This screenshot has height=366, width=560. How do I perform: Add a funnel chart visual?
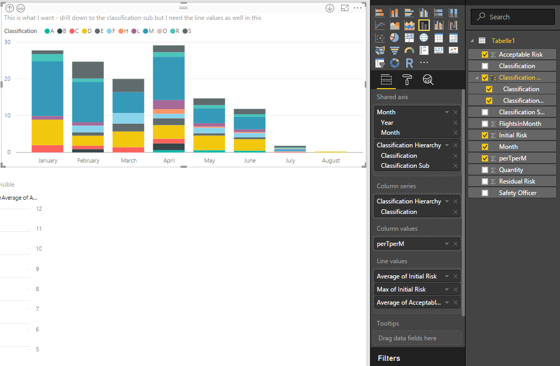tap(394, 50)
